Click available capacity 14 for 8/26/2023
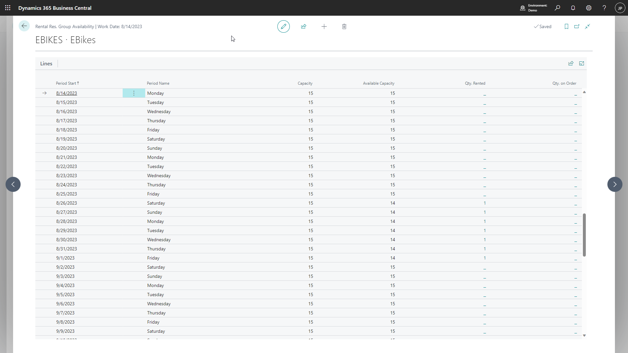 pyautogui.click(x=392, y=203)
